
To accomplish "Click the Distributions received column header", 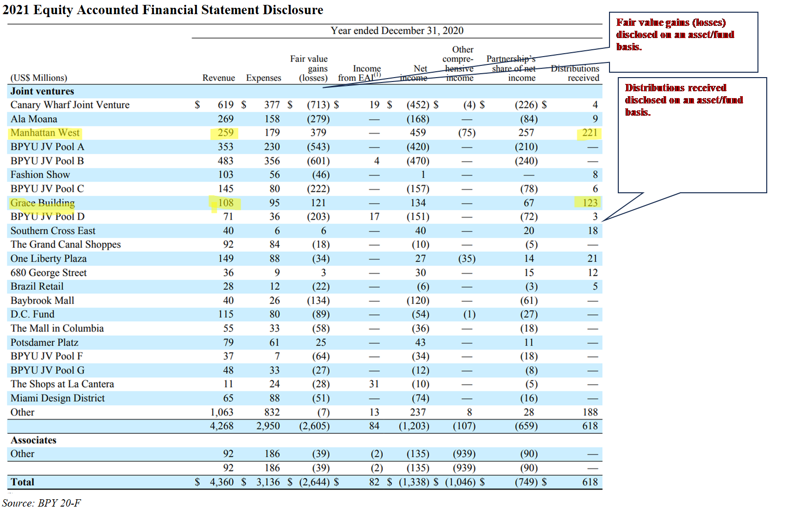I will (x=576, y=73).
